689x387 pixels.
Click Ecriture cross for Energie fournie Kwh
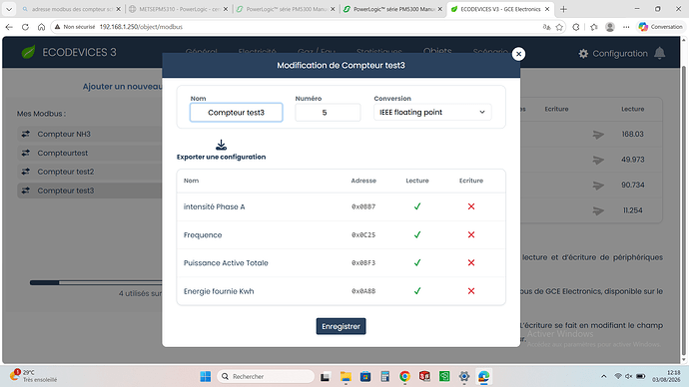[471, 291]
